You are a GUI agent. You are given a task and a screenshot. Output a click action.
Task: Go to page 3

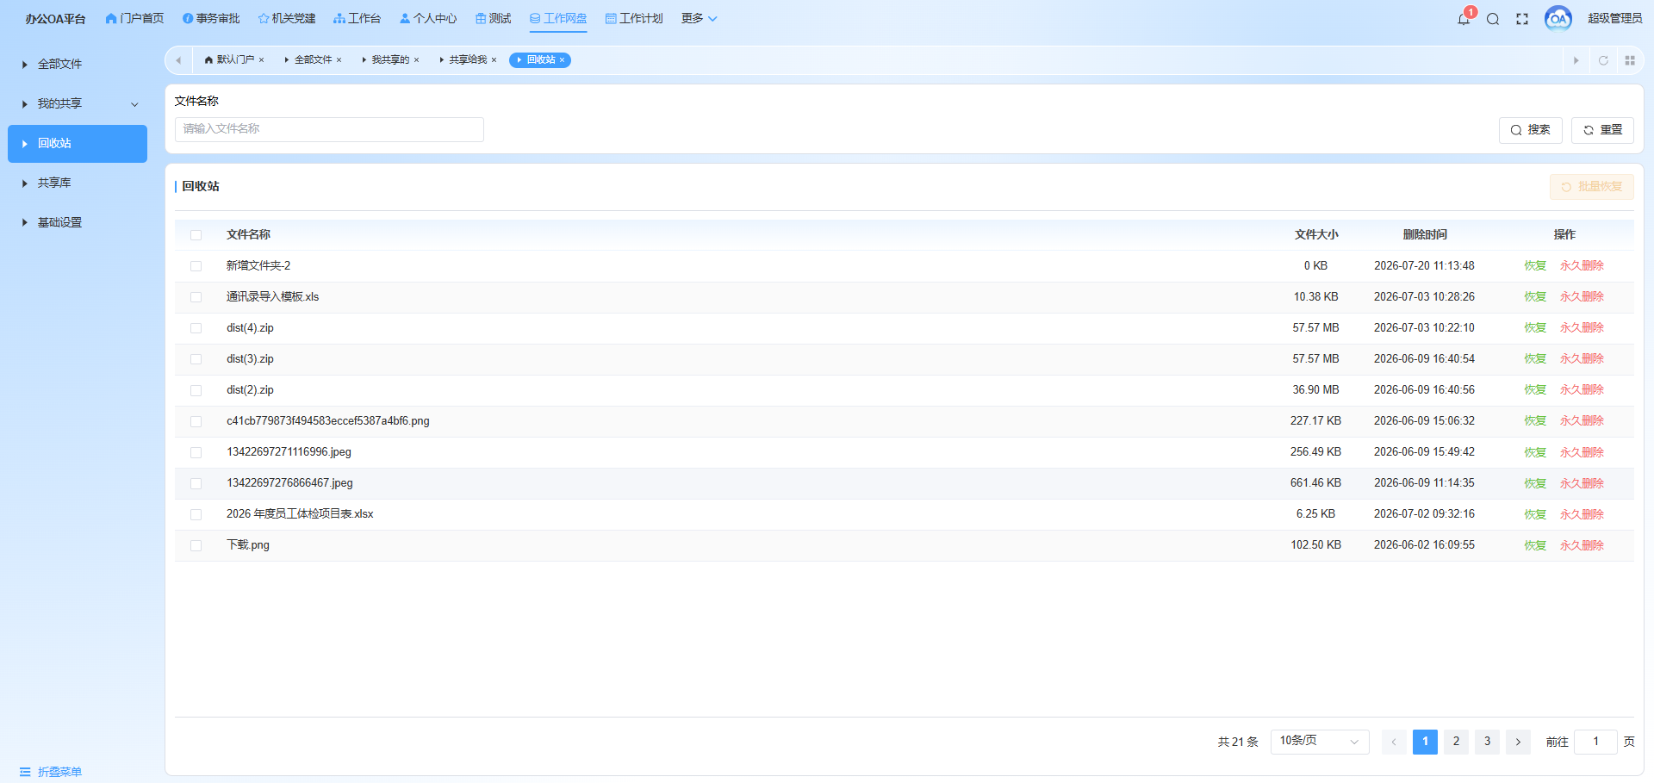1487,742
